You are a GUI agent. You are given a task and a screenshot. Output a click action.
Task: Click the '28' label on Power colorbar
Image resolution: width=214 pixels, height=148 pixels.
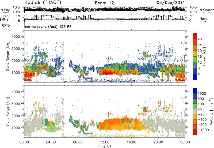click(x=200, y=39)
